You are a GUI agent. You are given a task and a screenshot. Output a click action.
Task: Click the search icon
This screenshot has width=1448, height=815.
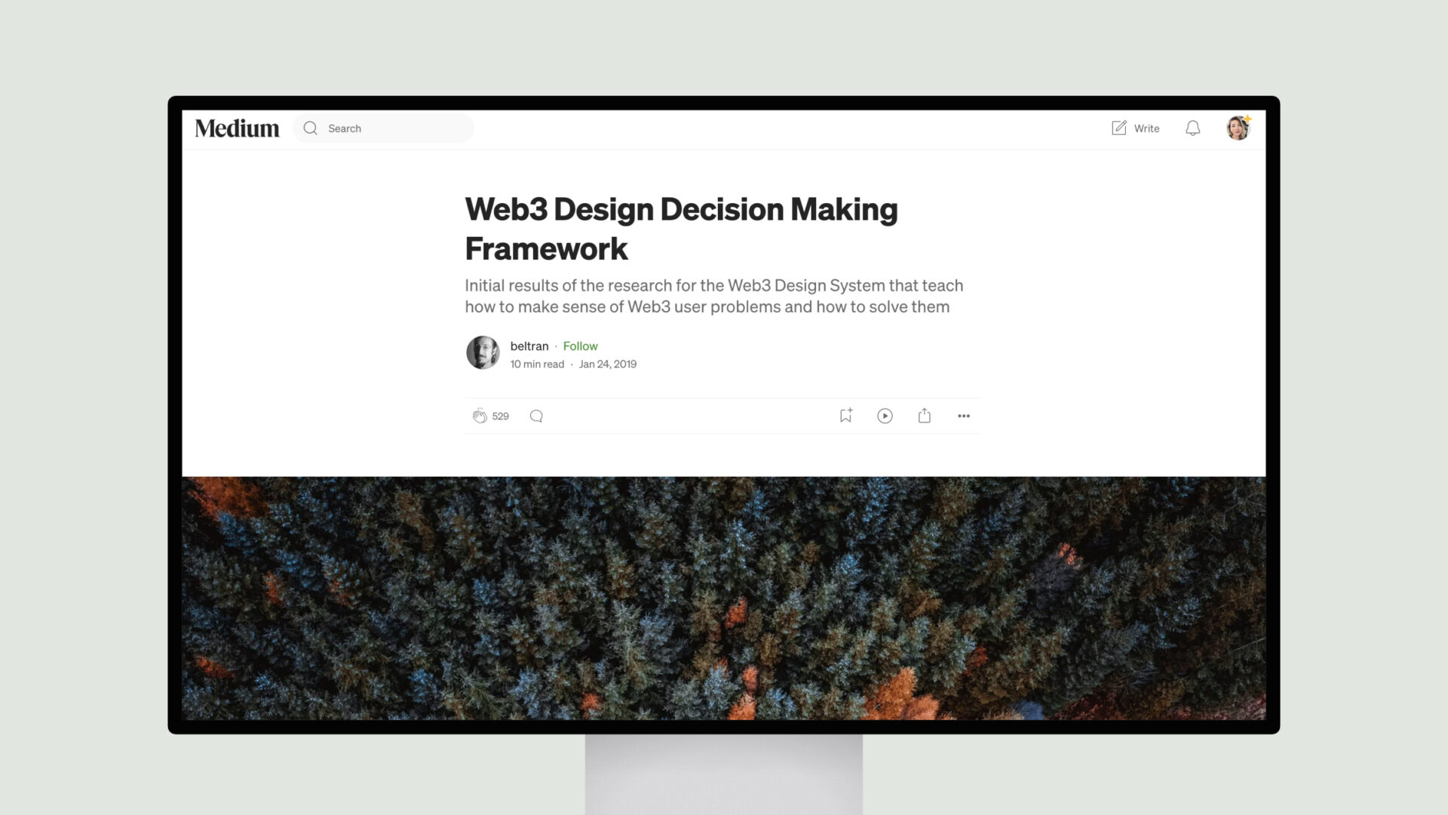[310, 128]
